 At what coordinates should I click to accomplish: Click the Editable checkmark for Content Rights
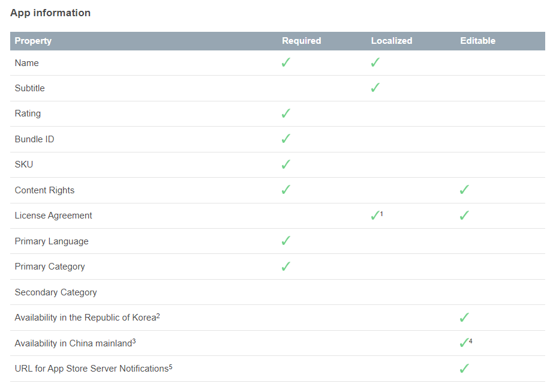point(464,190)
